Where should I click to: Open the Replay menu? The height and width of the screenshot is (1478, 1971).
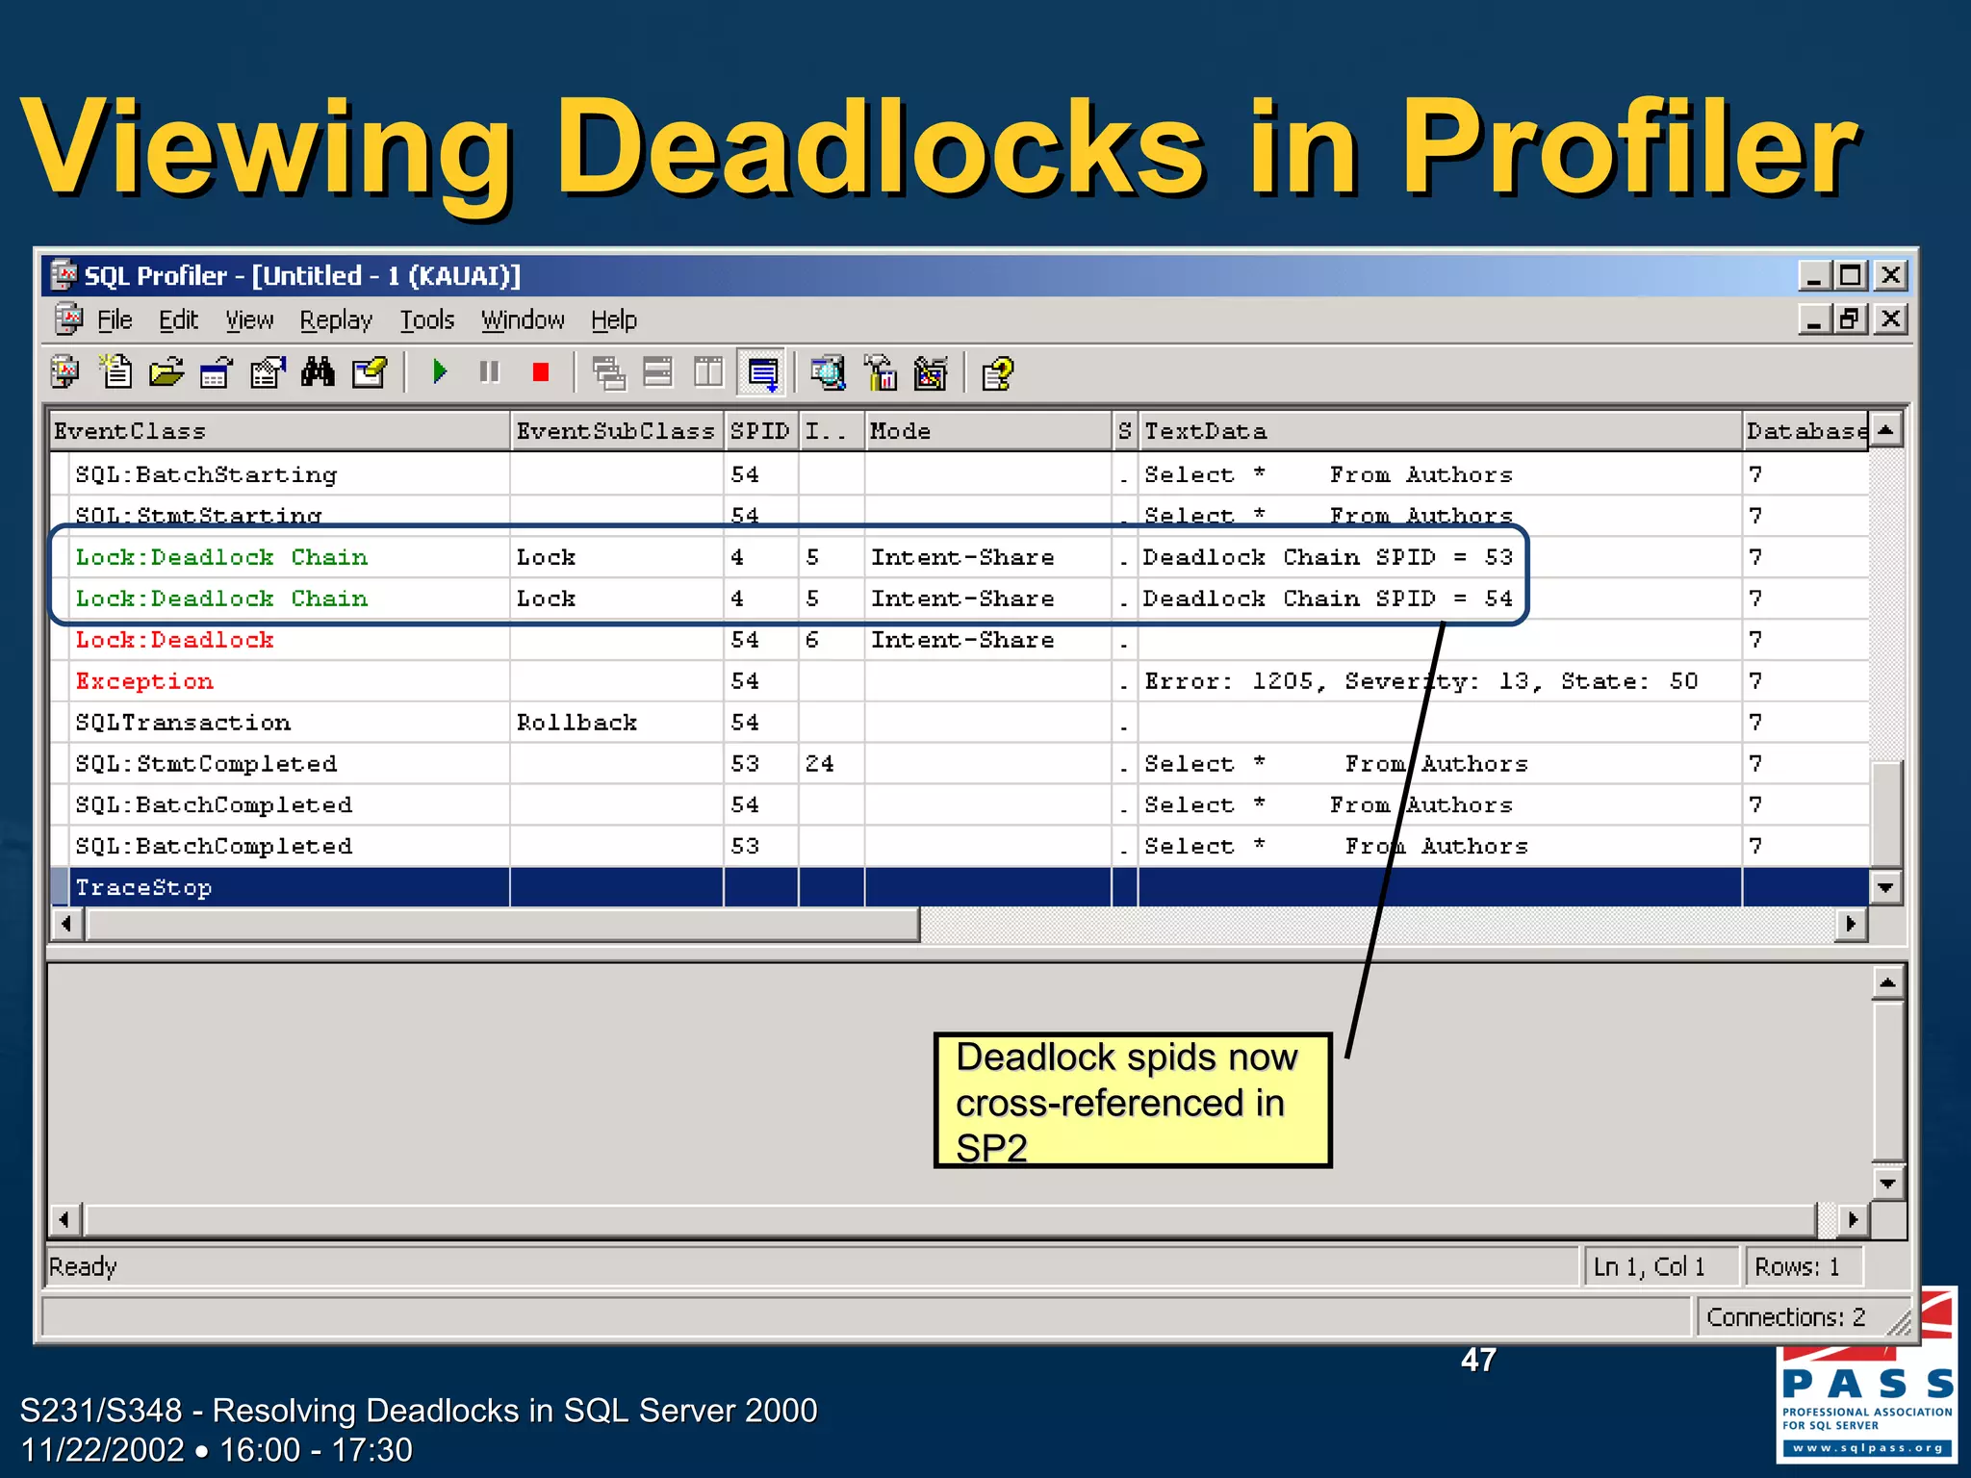pos(335,320)
